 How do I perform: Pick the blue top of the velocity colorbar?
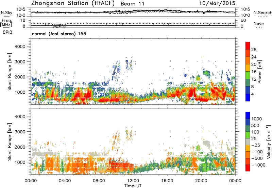248,115
